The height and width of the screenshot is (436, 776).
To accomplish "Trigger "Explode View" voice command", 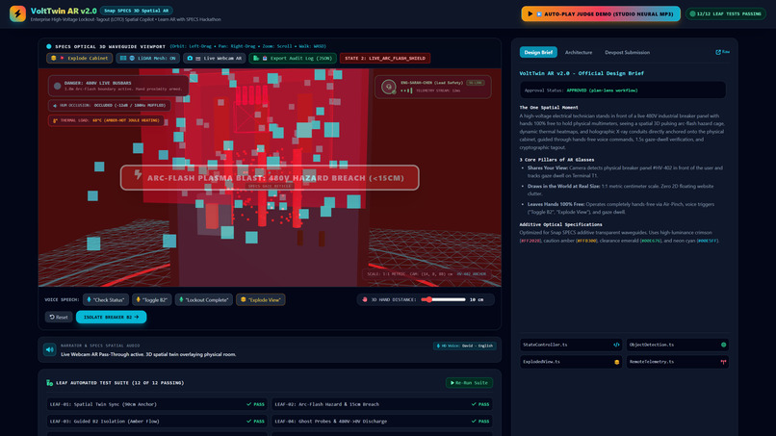I will (260, 300).
